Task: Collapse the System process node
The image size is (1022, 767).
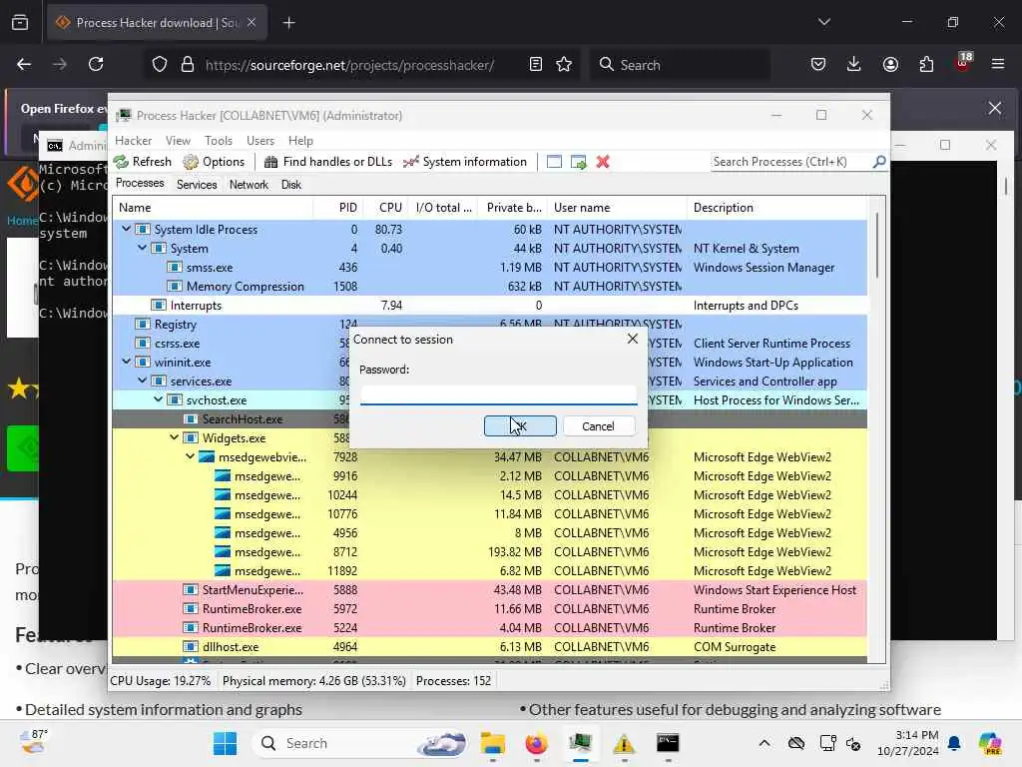Action: 142,248
